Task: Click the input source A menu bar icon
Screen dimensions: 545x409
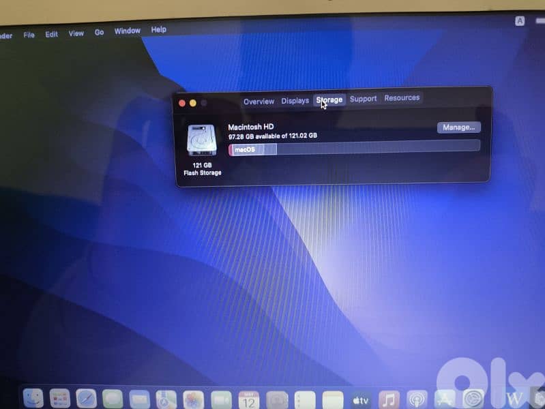Action: (520, 21)
